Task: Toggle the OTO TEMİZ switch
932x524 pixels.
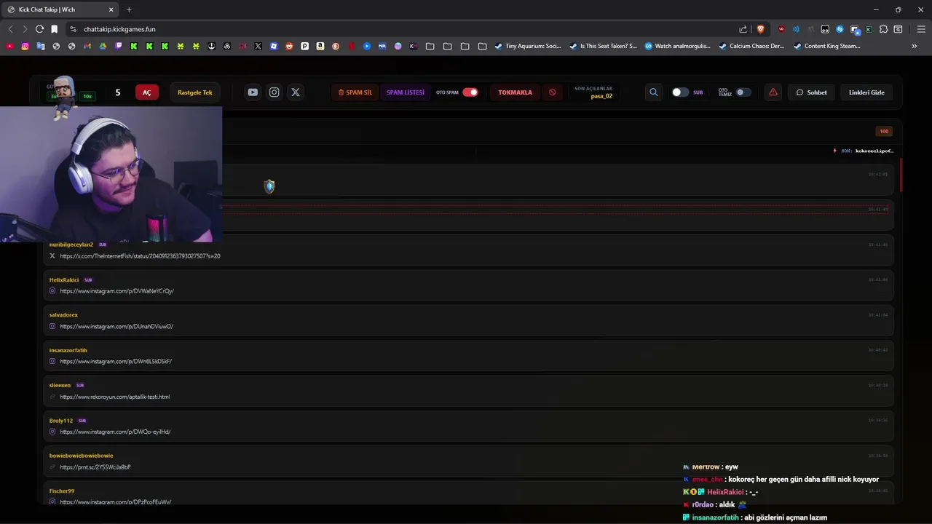Action: tap(743, 92)
